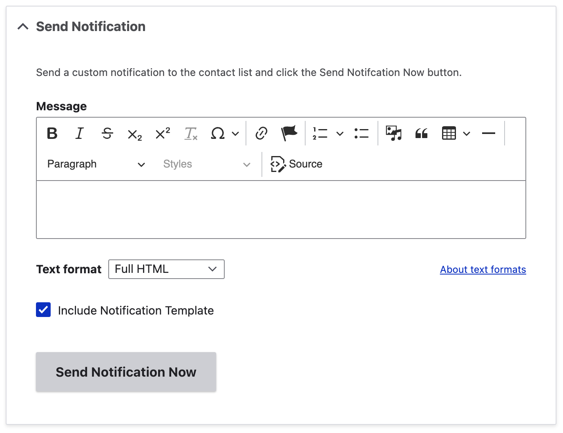Insert a block quote

tap(421, 134)
